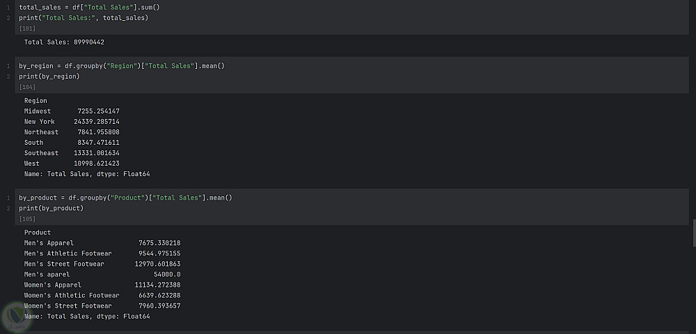The width and height of the screenshot is (696, 334).
Task: Place cursor in the by_product groupby line
Action: pyautogui.click(x=125, y=198)
